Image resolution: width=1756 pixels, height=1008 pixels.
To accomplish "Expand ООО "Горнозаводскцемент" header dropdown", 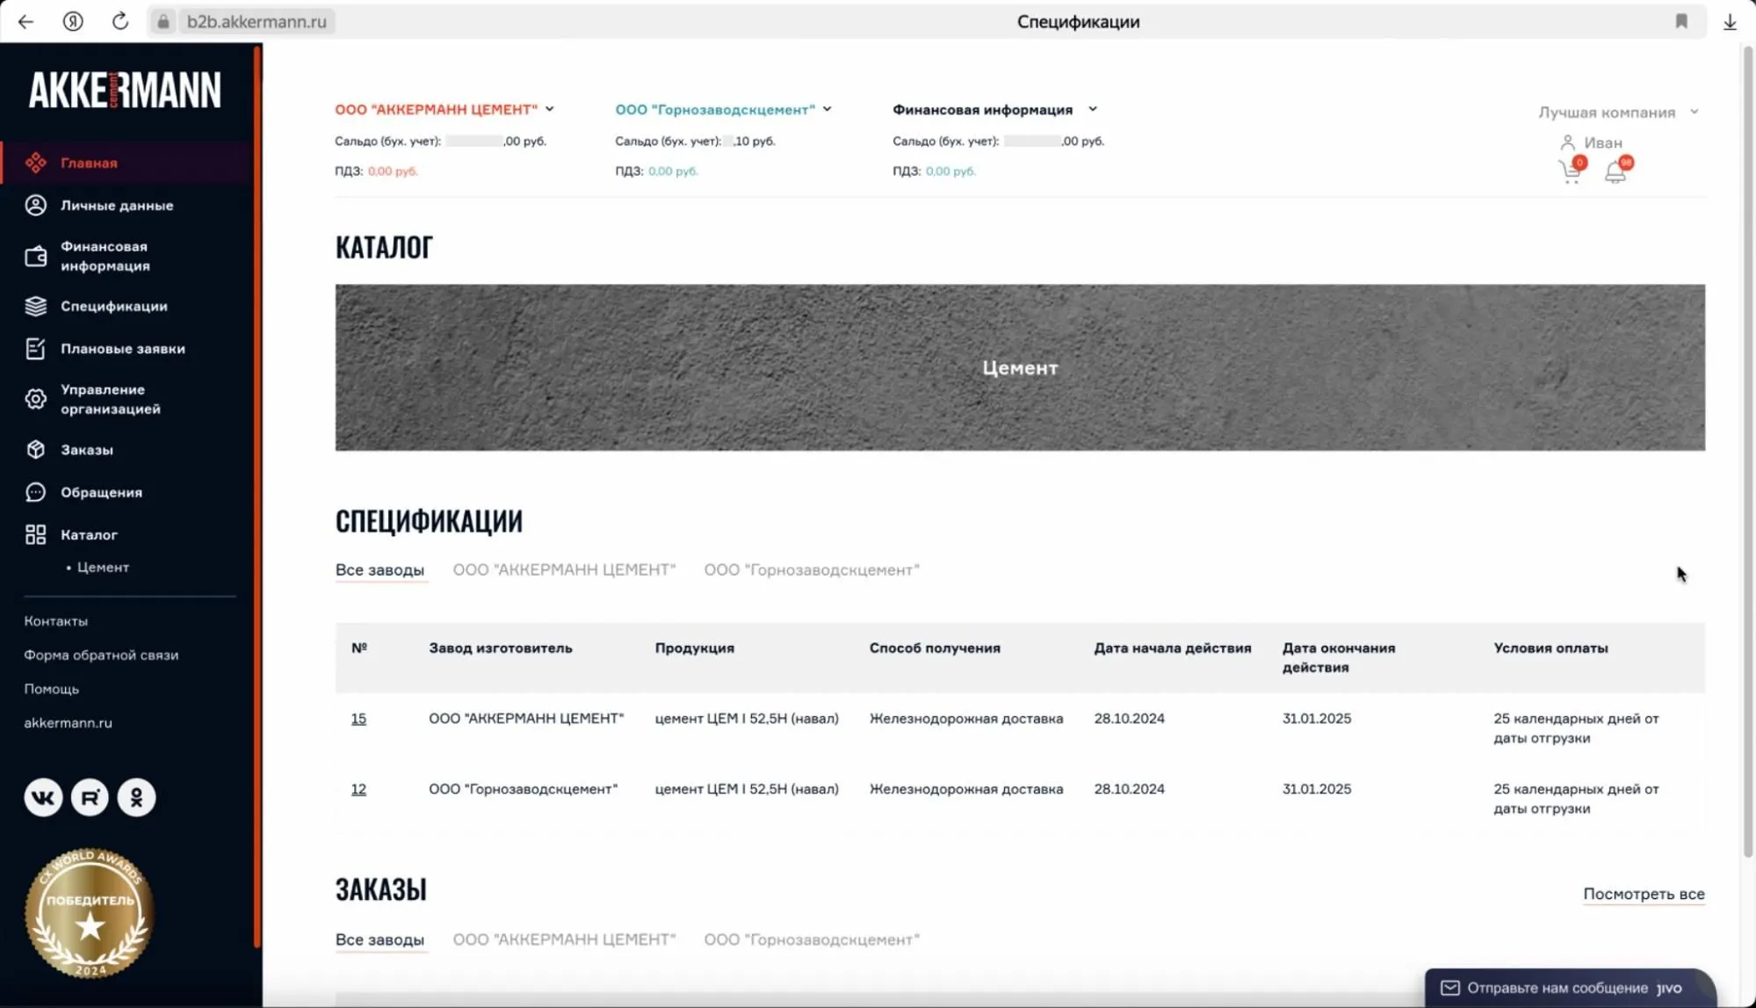I will [x=827, y=109].
